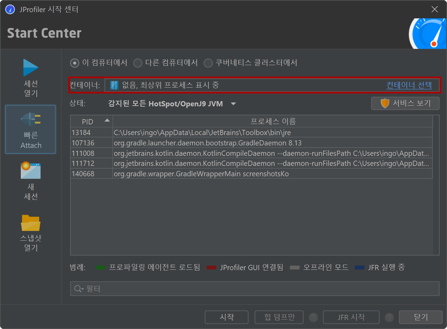Screen dimensions: 447x329
Task: Open help icon next to 힙 덤프만
Action: pyautogui.click(x=313, y=317)
